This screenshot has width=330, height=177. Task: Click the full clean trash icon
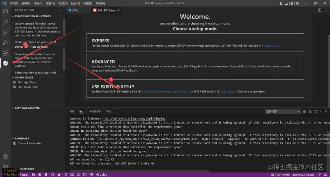point(46,175)
